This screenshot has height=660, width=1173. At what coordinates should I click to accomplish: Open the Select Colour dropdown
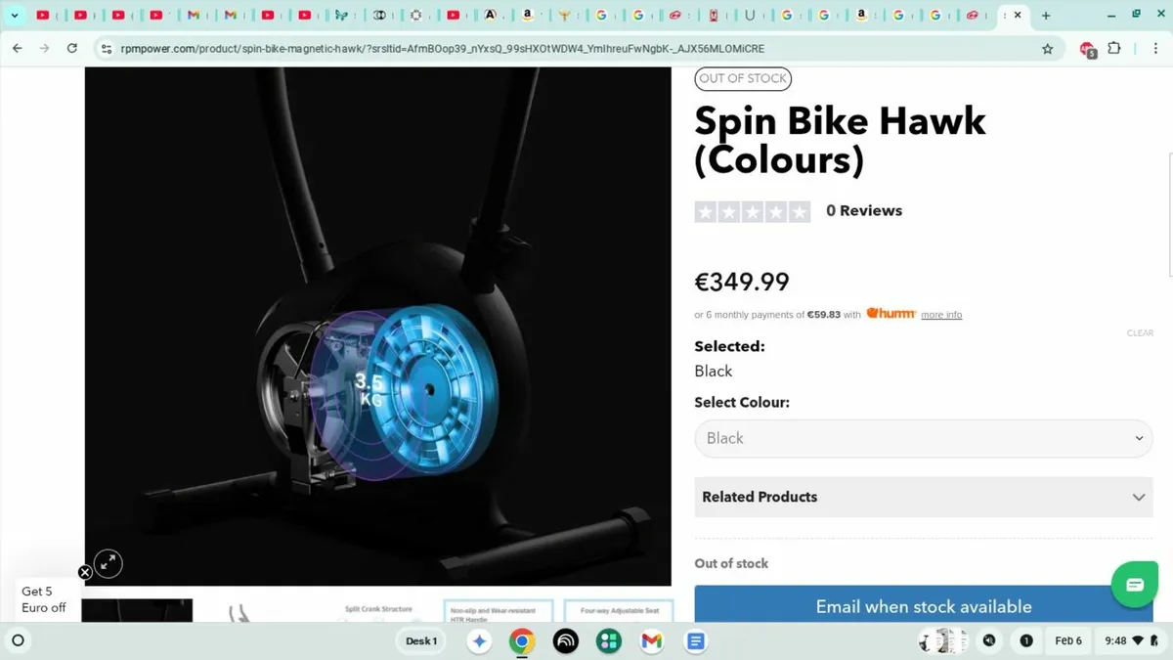click(922, 438)
